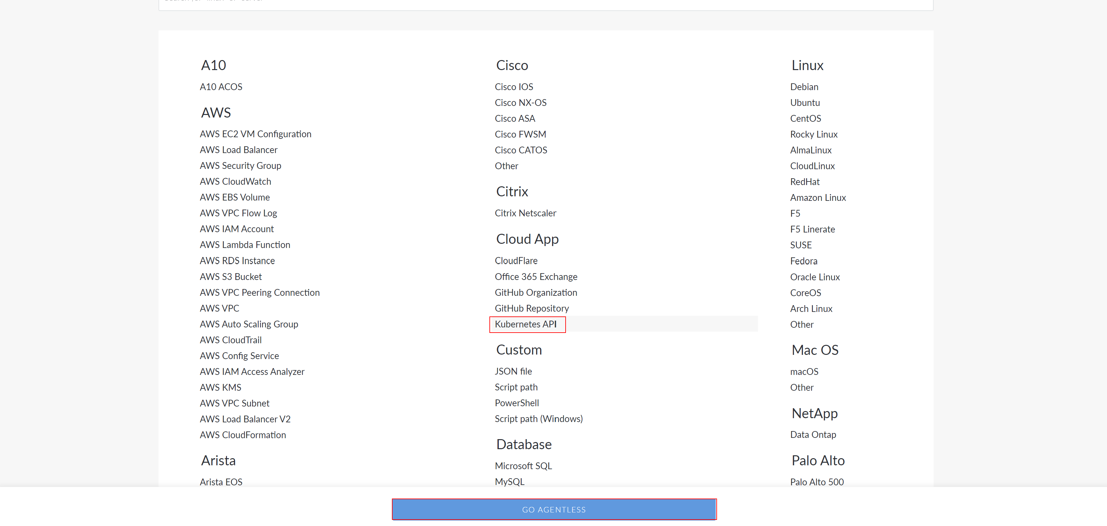Choose Other under Mac OS

click(802, 387)
